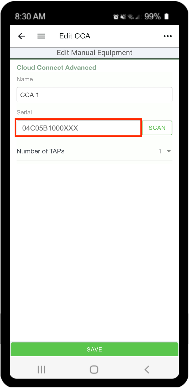Screen dimensions: 189x388
Task: Open the three-dot more options menu
Action: (x=168, y=36)
